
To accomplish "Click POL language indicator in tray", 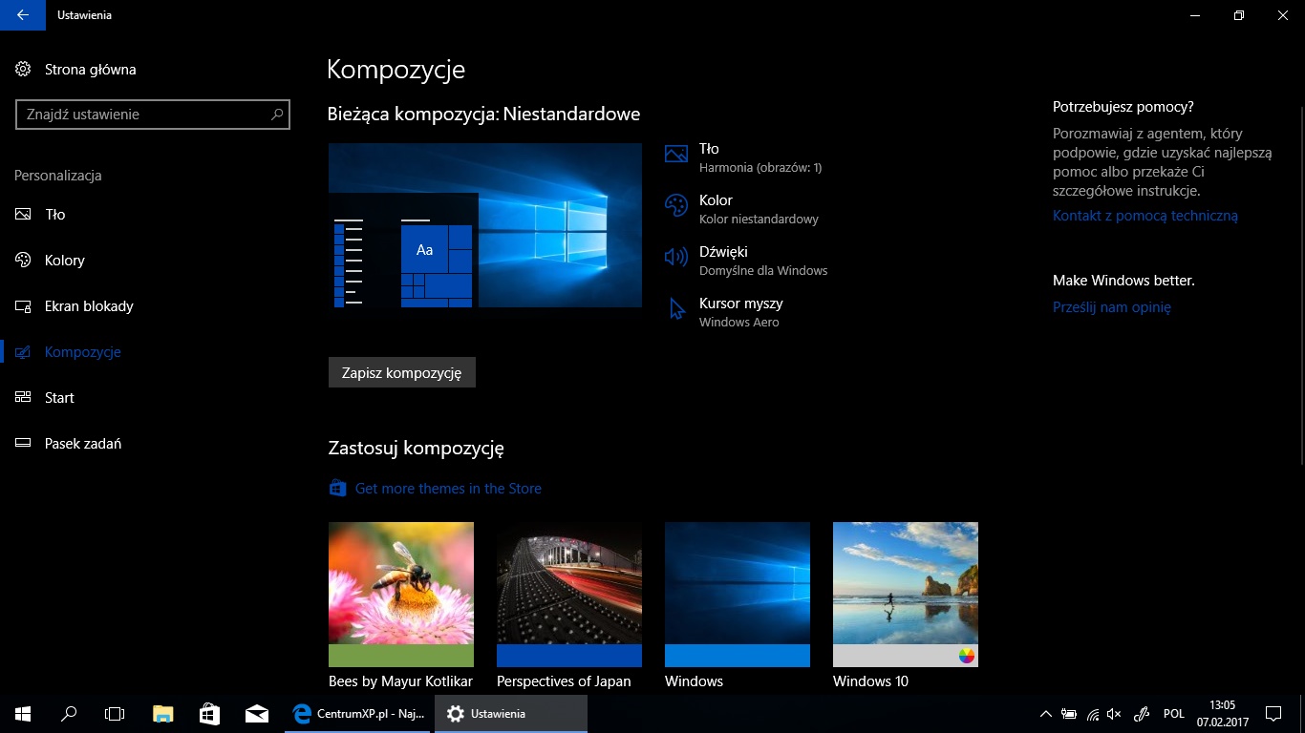I will (x=1174, y=714).
